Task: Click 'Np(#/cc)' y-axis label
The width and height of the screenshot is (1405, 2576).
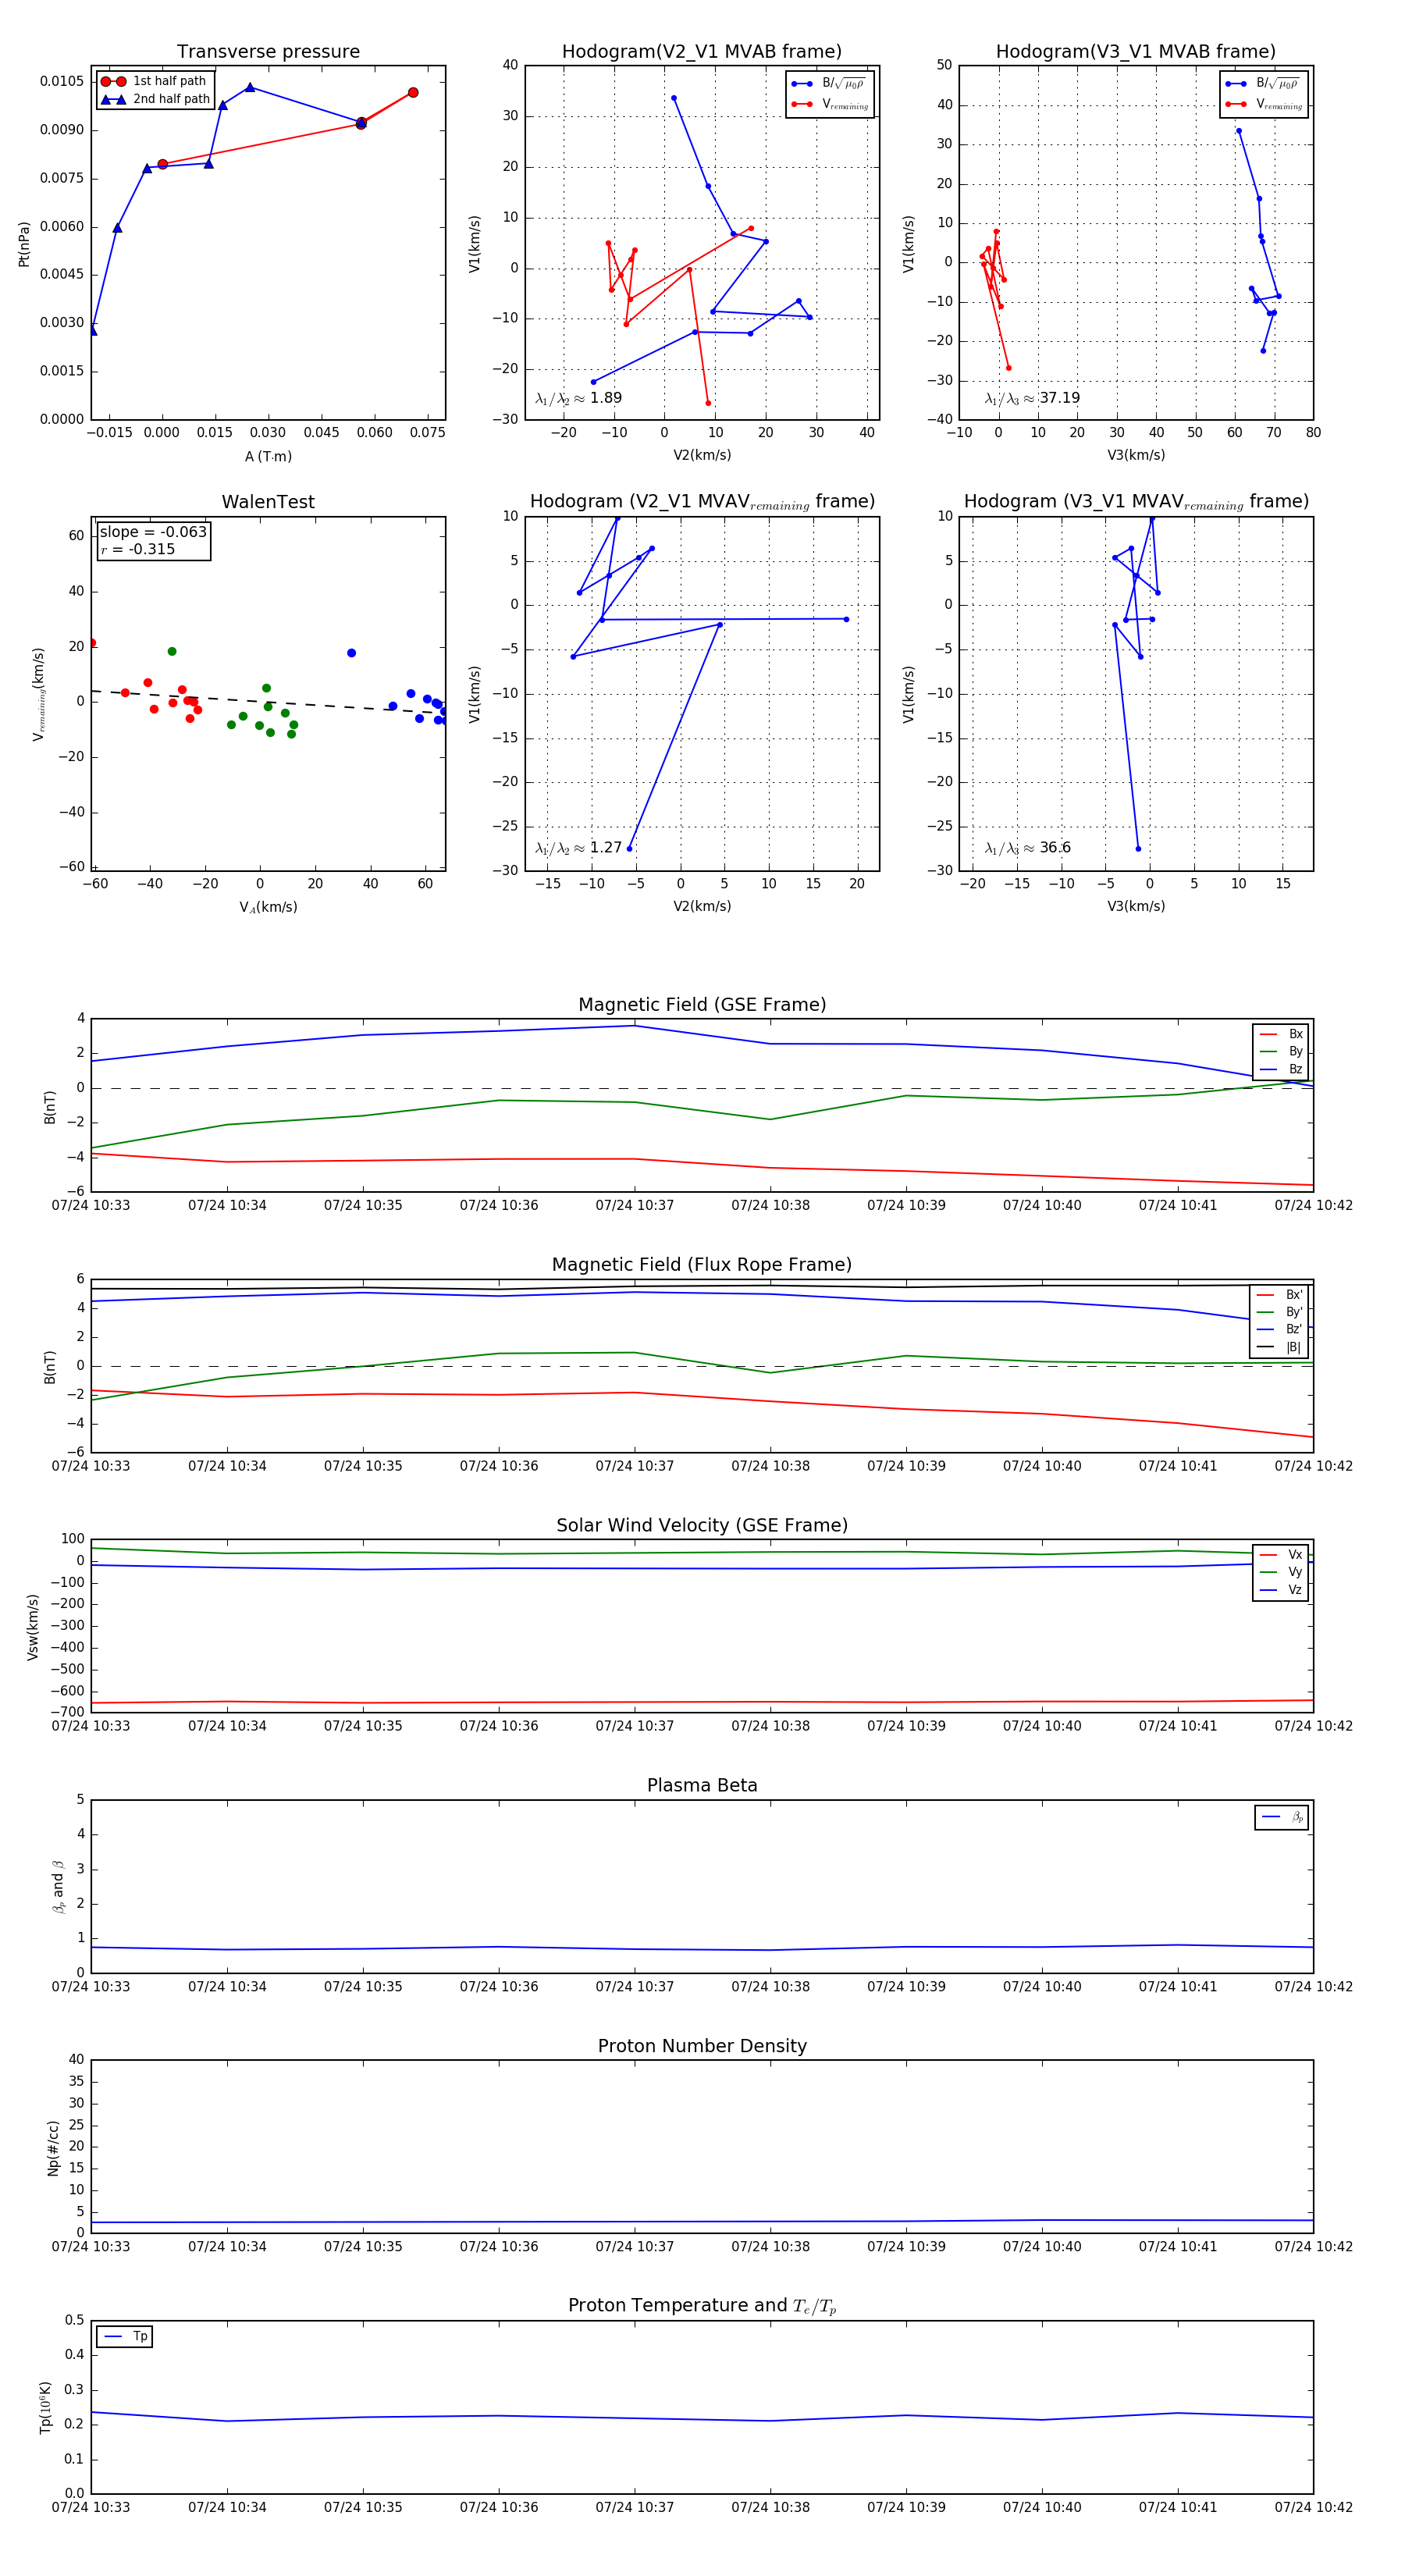Action: point(53,2147)
